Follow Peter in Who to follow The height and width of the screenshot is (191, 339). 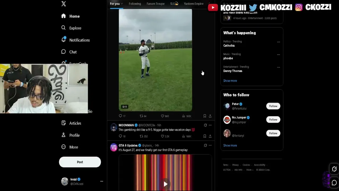[273, 106]
